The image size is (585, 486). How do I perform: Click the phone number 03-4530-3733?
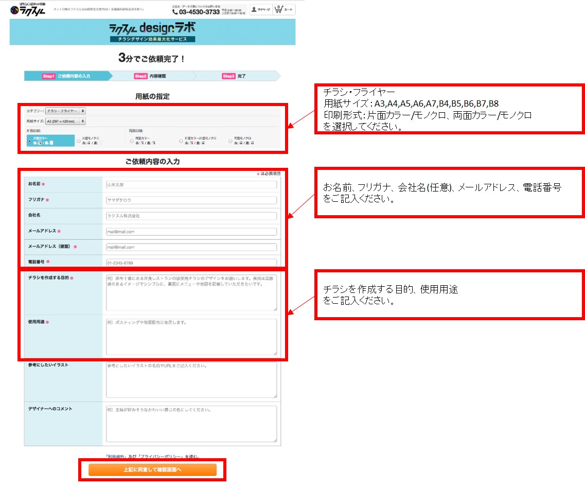200,12
